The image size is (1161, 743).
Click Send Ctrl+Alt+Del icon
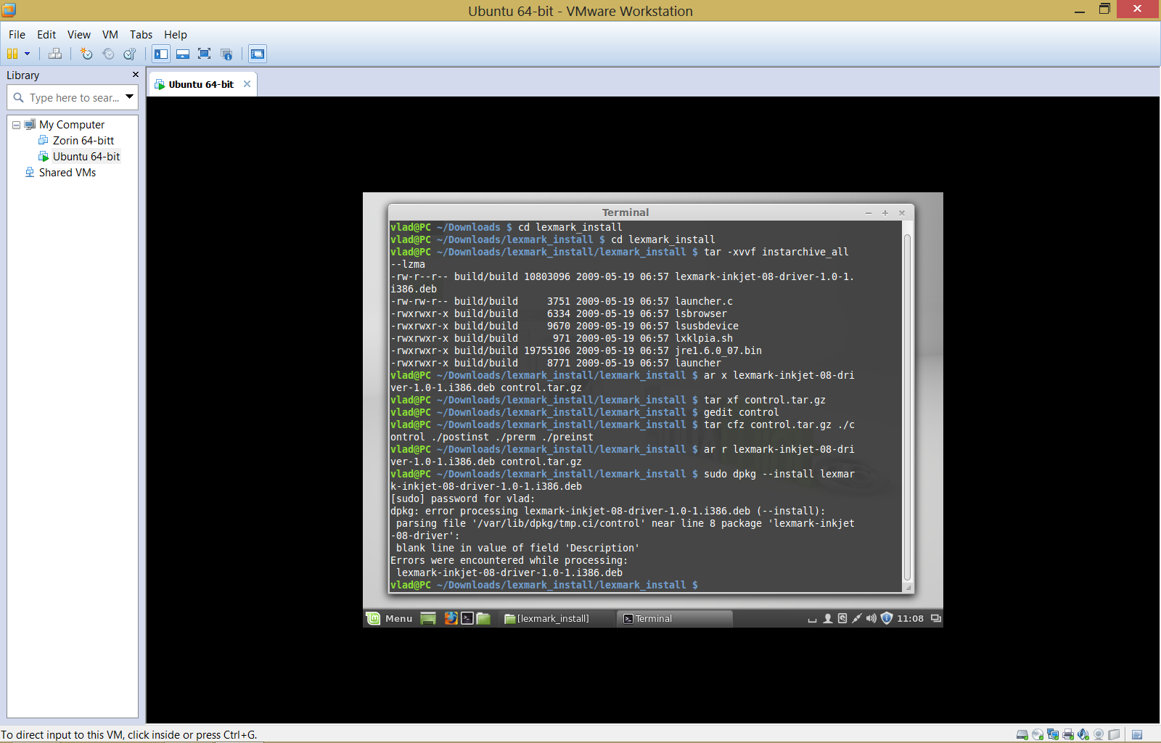click(55, 54)
